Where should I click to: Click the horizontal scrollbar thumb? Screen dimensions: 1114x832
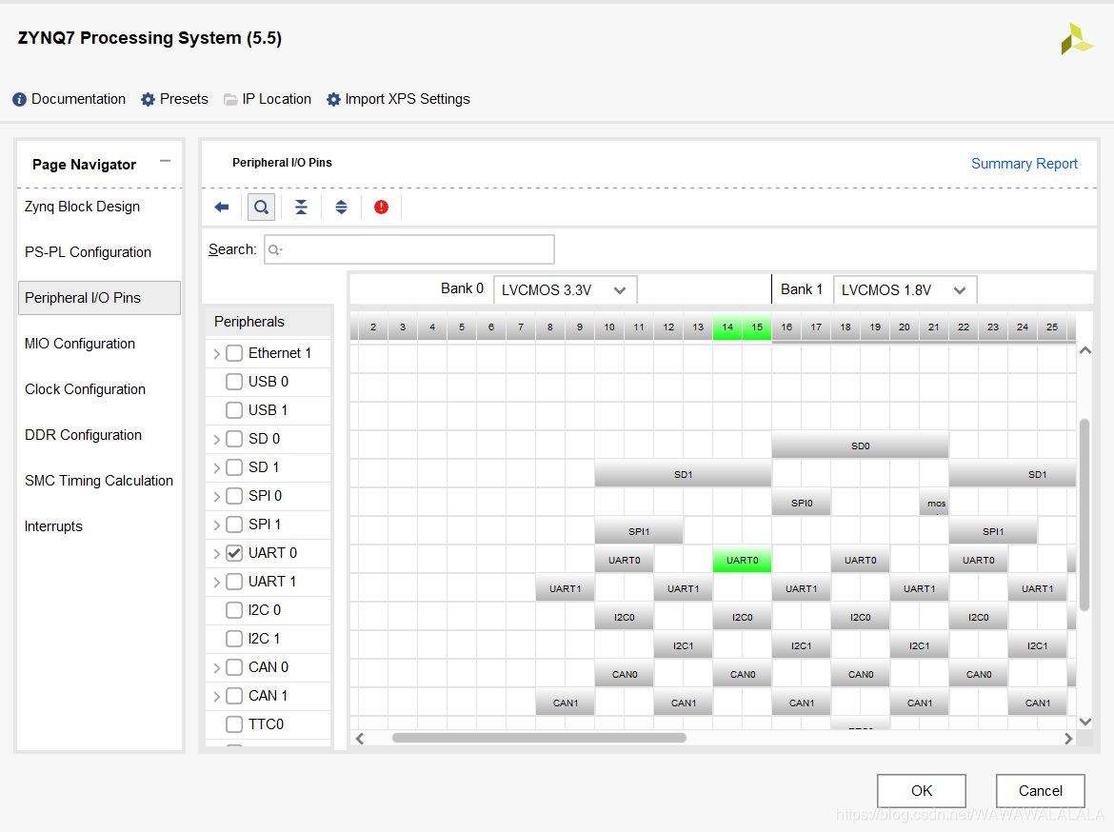point(539,738)
